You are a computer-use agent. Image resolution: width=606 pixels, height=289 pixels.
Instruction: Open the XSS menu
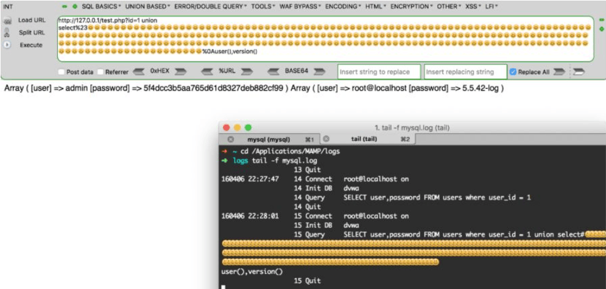pos(473,7)
